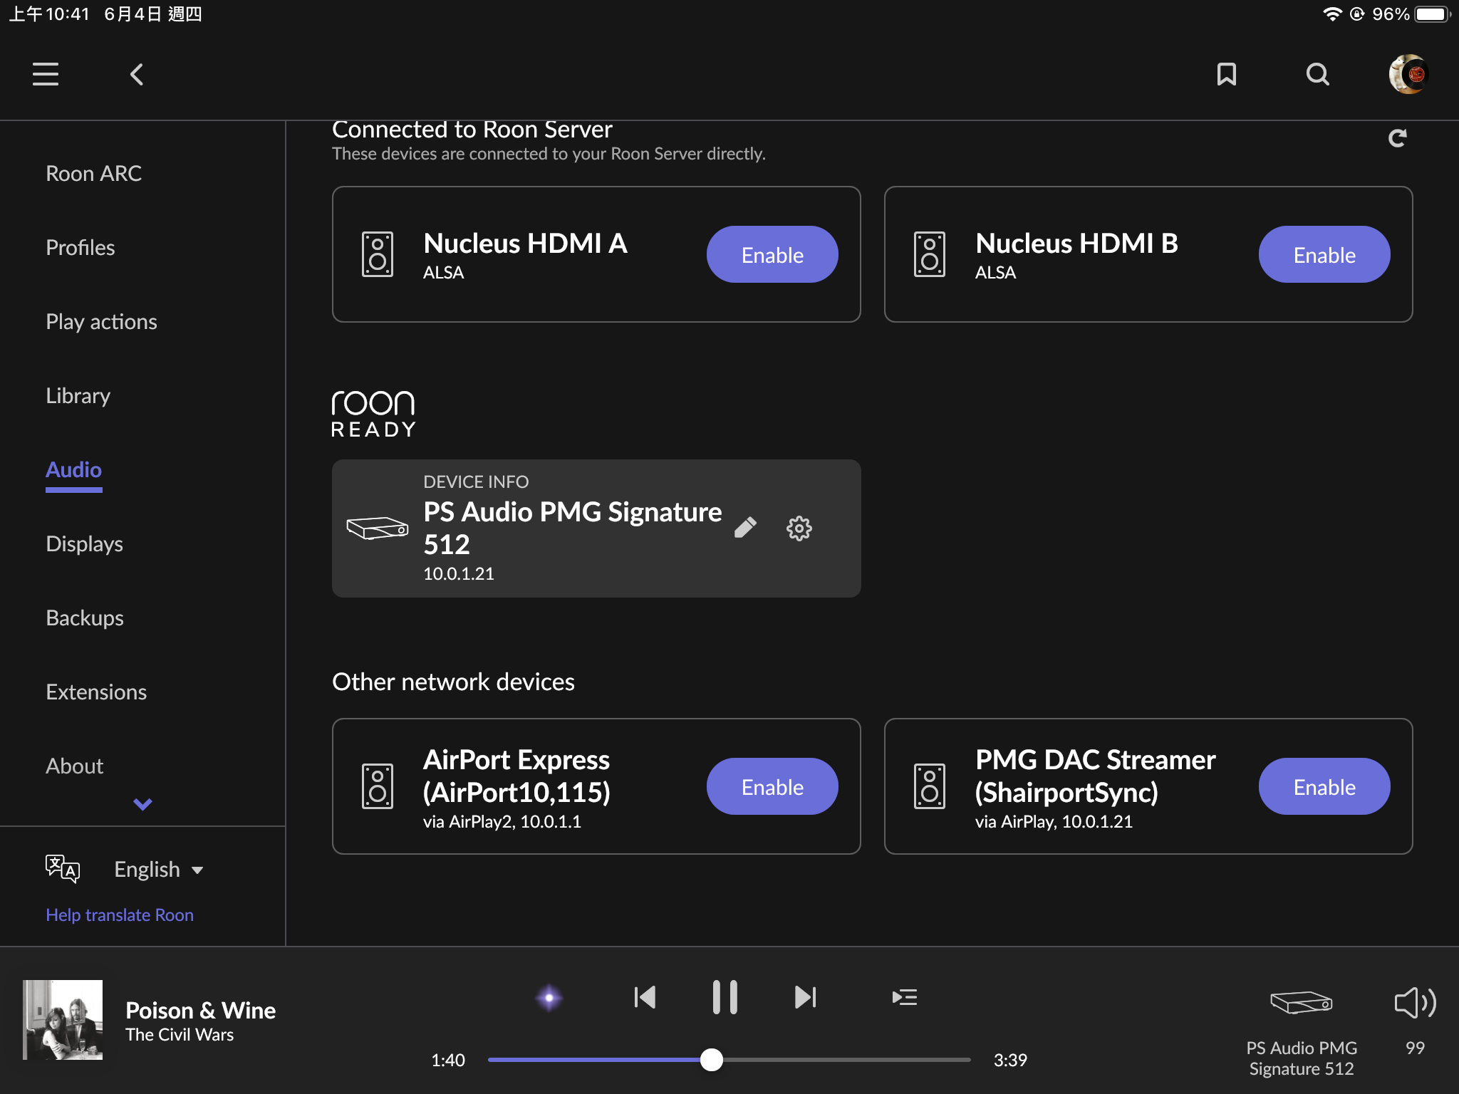This screenshot has height=1094, width=1459.
Task: Click The Civil Wars artist name
Action: [180, 1035]
